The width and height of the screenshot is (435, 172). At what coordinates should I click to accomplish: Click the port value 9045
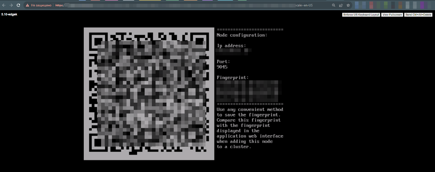click(222, 67)
